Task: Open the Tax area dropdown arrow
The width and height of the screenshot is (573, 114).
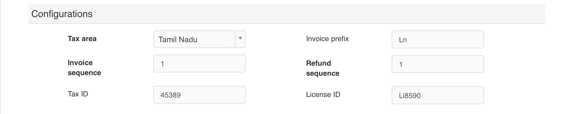Action: point(240,39)
